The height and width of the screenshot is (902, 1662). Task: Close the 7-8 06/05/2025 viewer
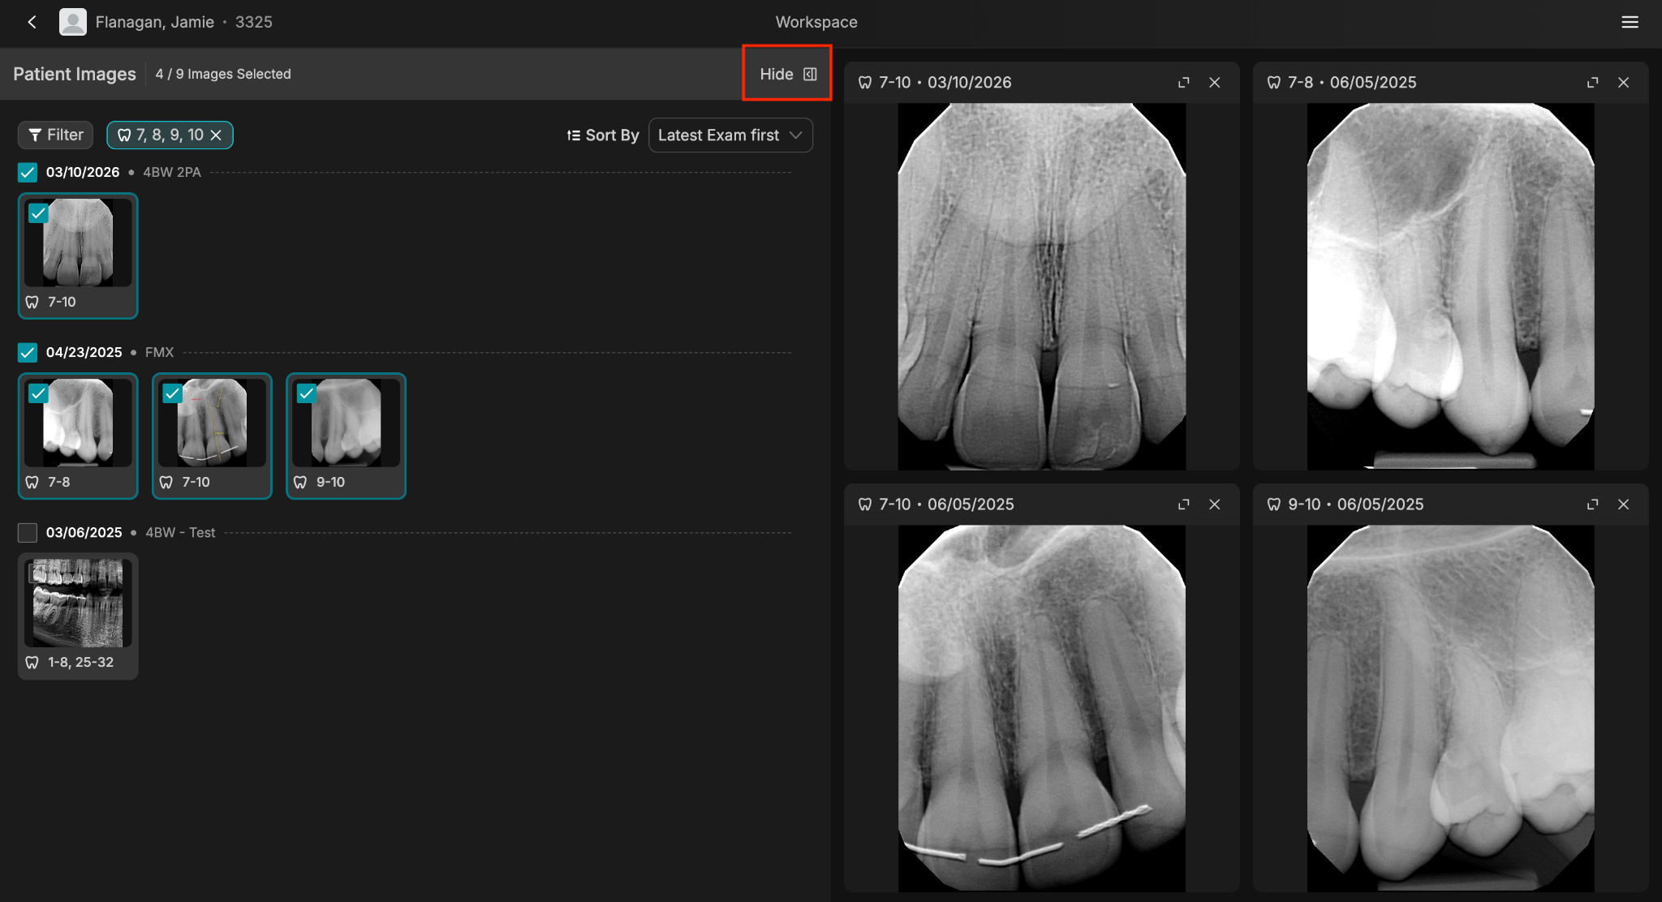[1624, 82]
